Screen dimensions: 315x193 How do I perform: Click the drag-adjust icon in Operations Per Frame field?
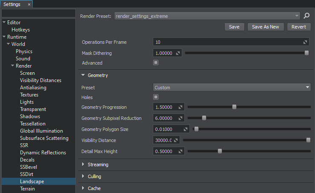(305, 43)
